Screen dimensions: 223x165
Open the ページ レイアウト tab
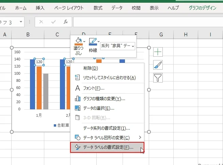click(x=69, y=8)
